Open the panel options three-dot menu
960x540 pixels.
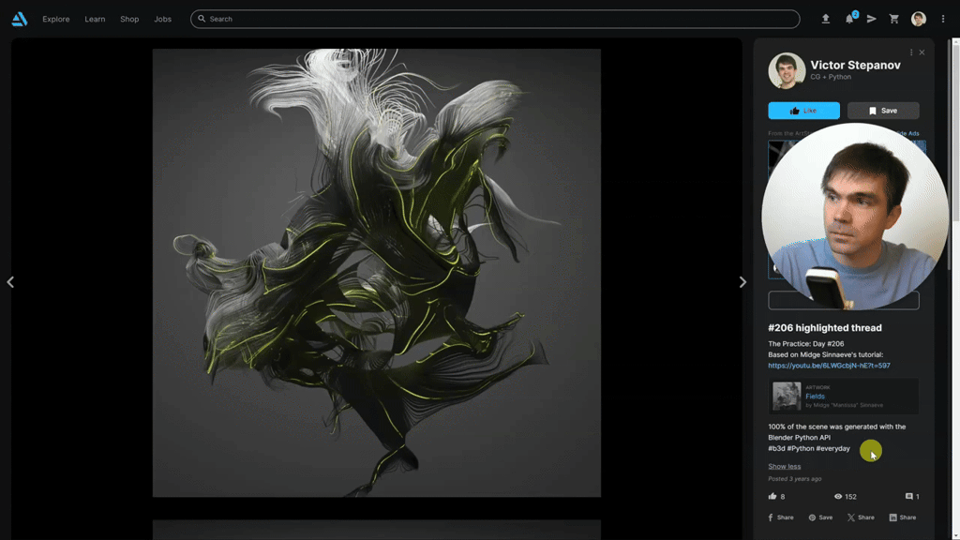click(x=910, y=52)
